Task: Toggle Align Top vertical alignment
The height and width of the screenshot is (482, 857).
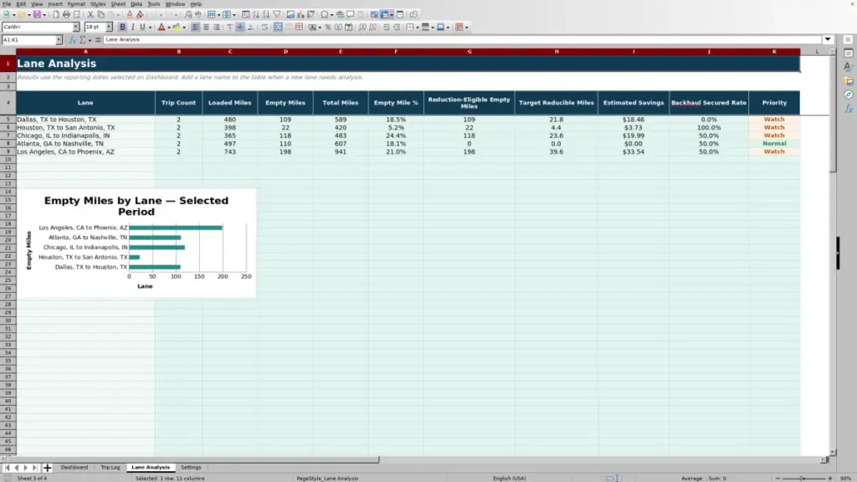Action: (x=230, y=28)
